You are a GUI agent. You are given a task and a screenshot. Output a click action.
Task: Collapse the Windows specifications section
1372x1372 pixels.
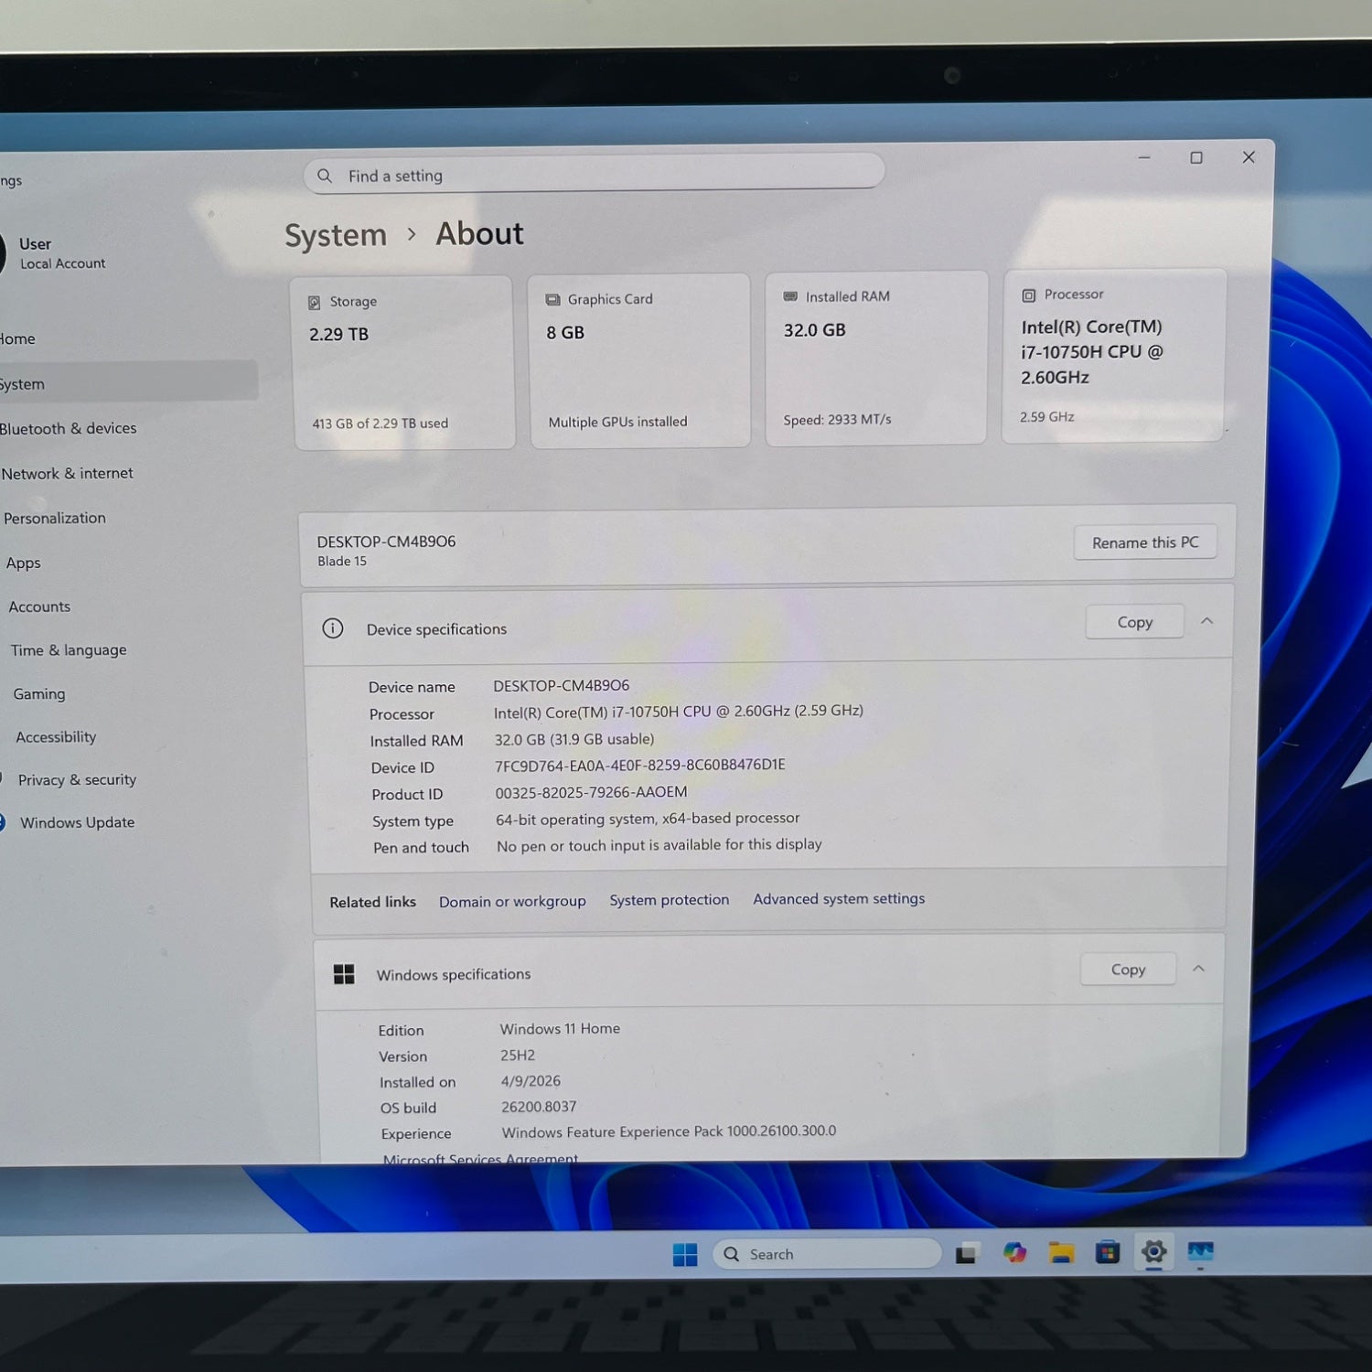(x=1198, y=969)
